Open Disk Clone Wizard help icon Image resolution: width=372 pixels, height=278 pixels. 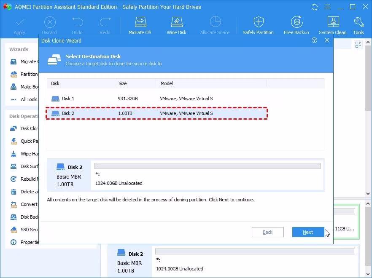[314, 40]
